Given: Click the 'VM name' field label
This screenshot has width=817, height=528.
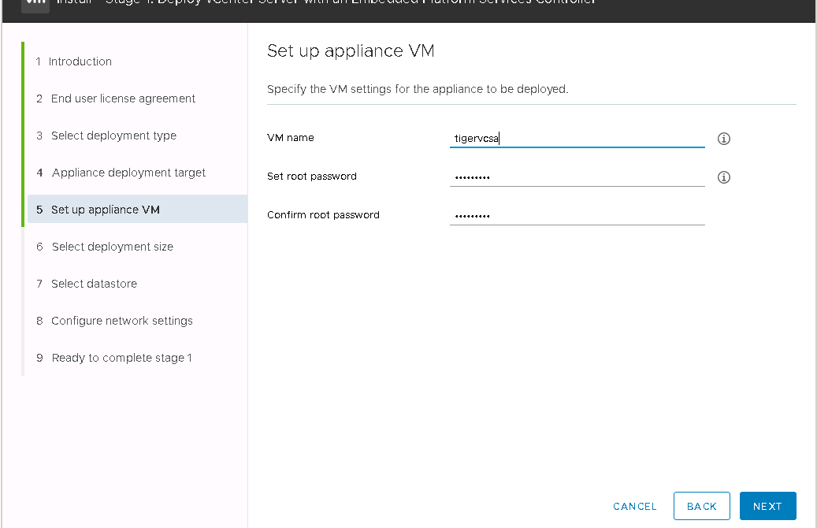Looking at the screenshot, I should [x=291, y=138].
